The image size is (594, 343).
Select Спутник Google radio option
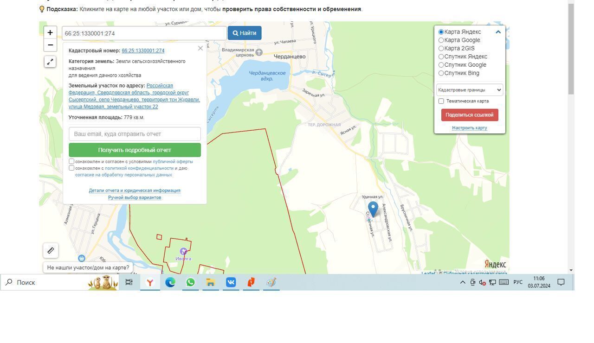click(x=441, y=65)
